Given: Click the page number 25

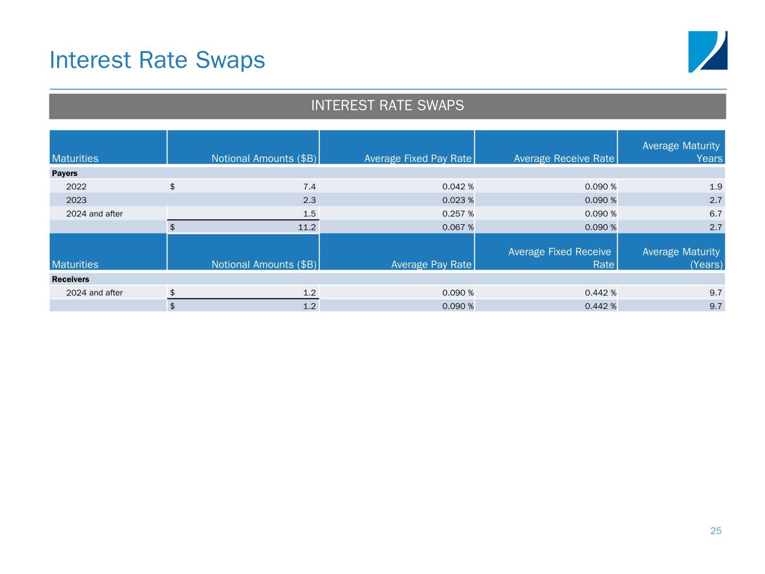Looking at the screenshot, I should 716,531.
